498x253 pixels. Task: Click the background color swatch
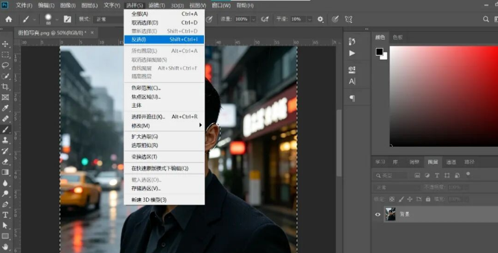click(384, 57)
